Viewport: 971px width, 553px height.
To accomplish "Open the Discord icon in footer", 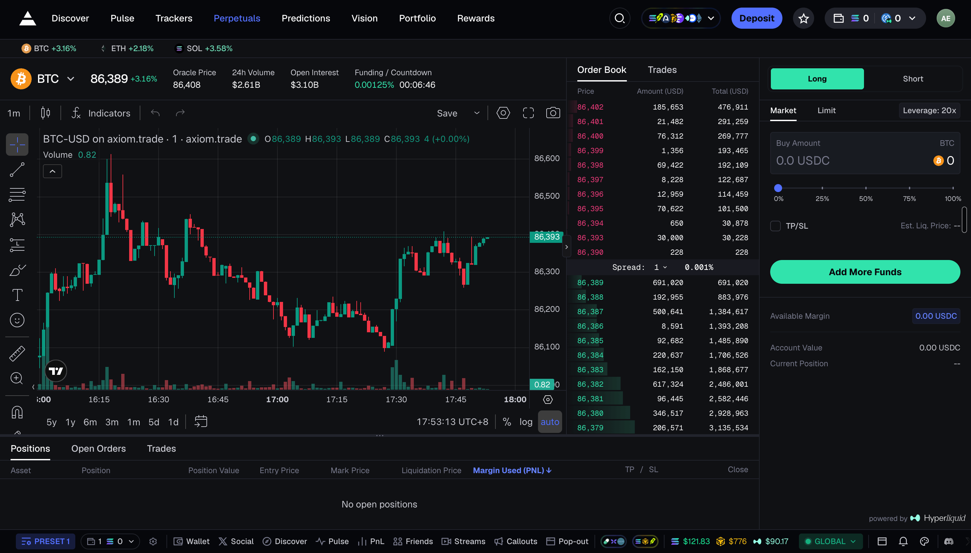I will [949, 541].
